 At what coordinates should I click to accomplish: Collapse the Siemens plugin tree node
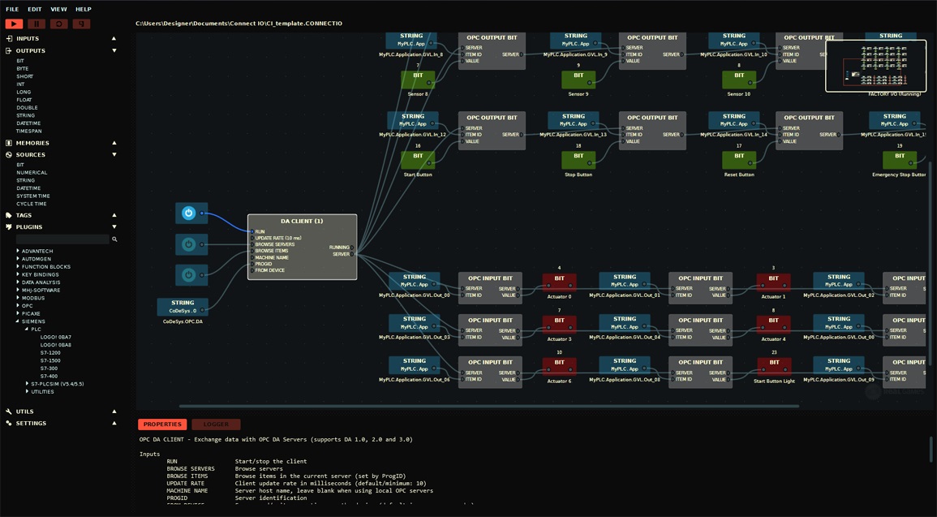pyautogui.click(x=18, y=321)
